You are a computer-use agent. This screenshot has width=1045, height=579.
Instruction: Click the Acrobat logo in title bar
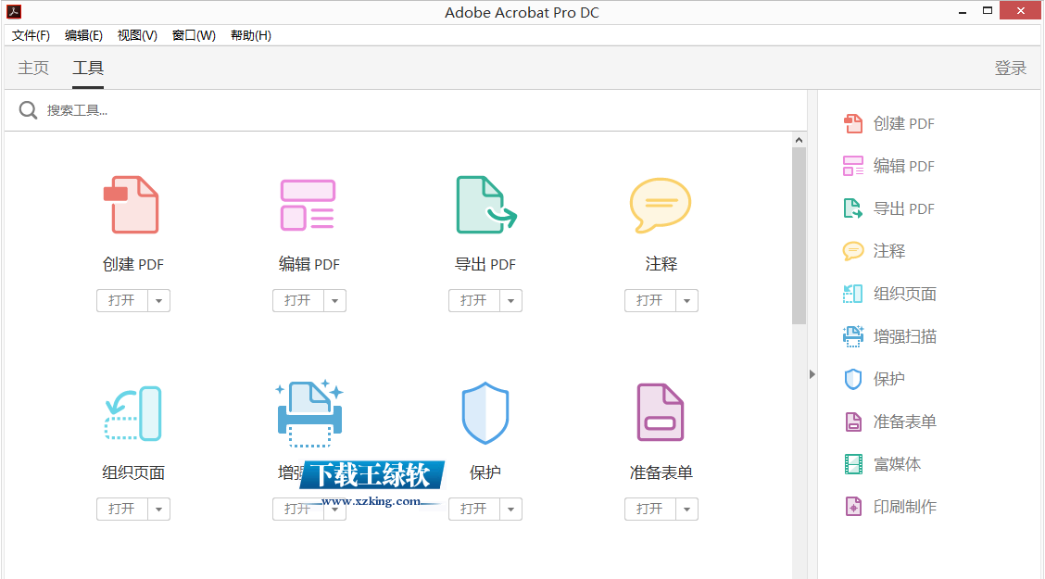14,11
